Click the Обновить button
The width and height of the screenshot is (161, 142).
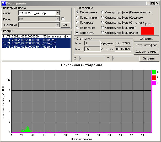pos(146,39)
